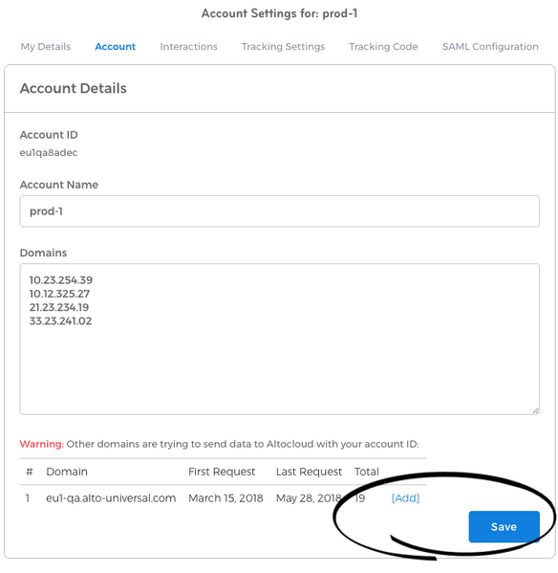Grab the Domains textarea resize handle

[535, 410]
